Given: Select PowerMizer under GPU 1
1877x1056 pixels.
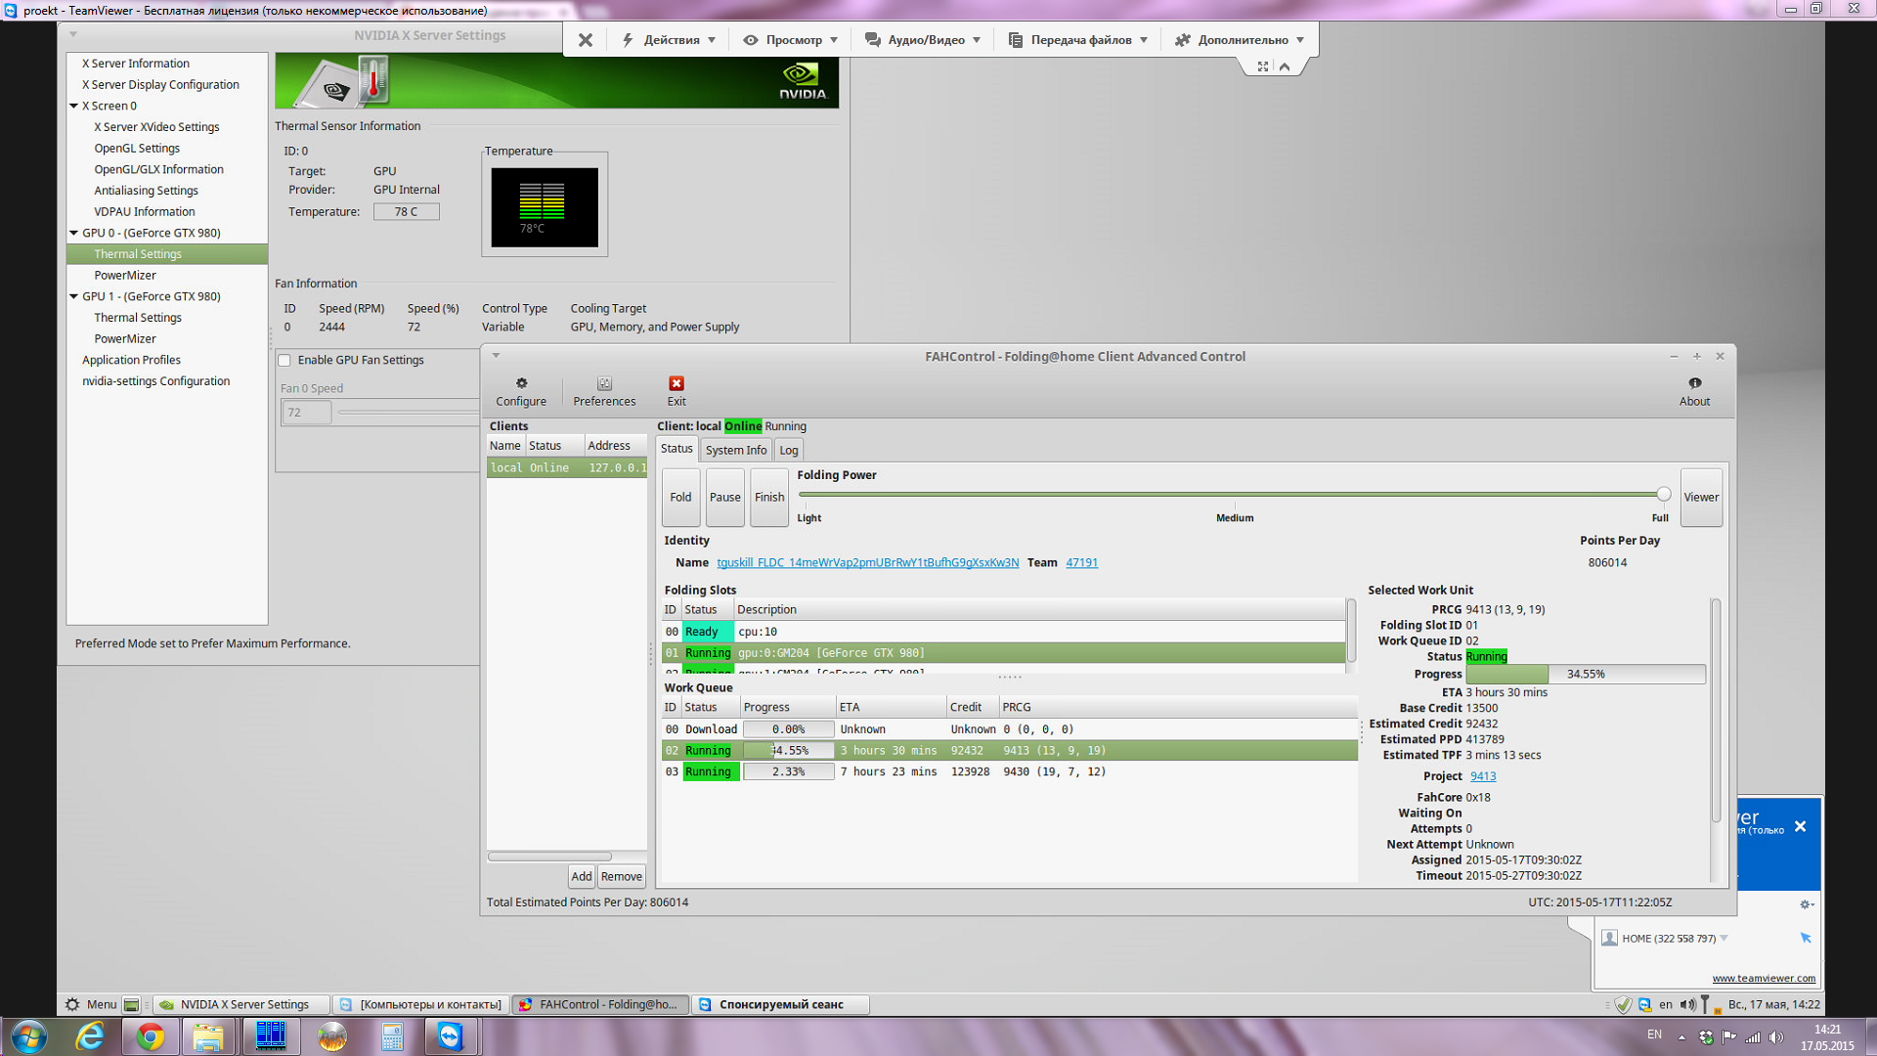Looking at the screenshot, I should (x=125, y=338).
